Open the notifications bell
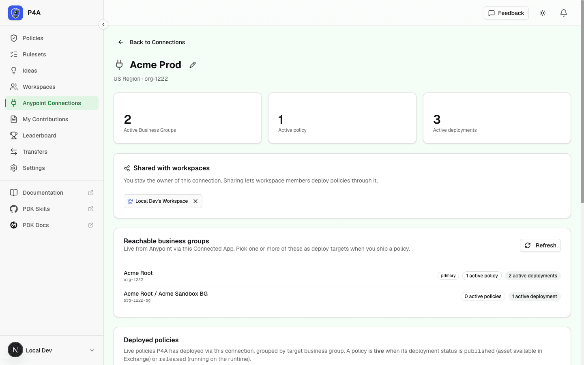 coord(564,13)
